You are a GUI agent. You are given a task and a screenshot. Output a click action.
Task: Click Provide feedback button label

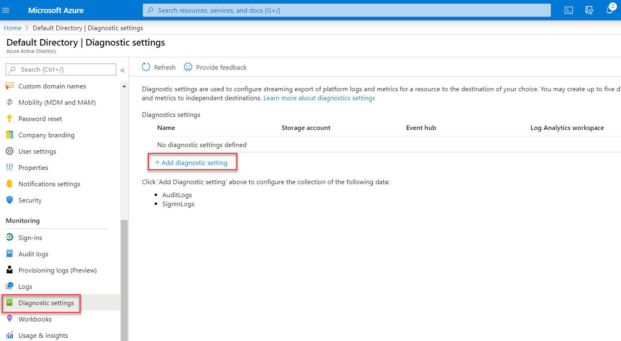click(221, 67)
